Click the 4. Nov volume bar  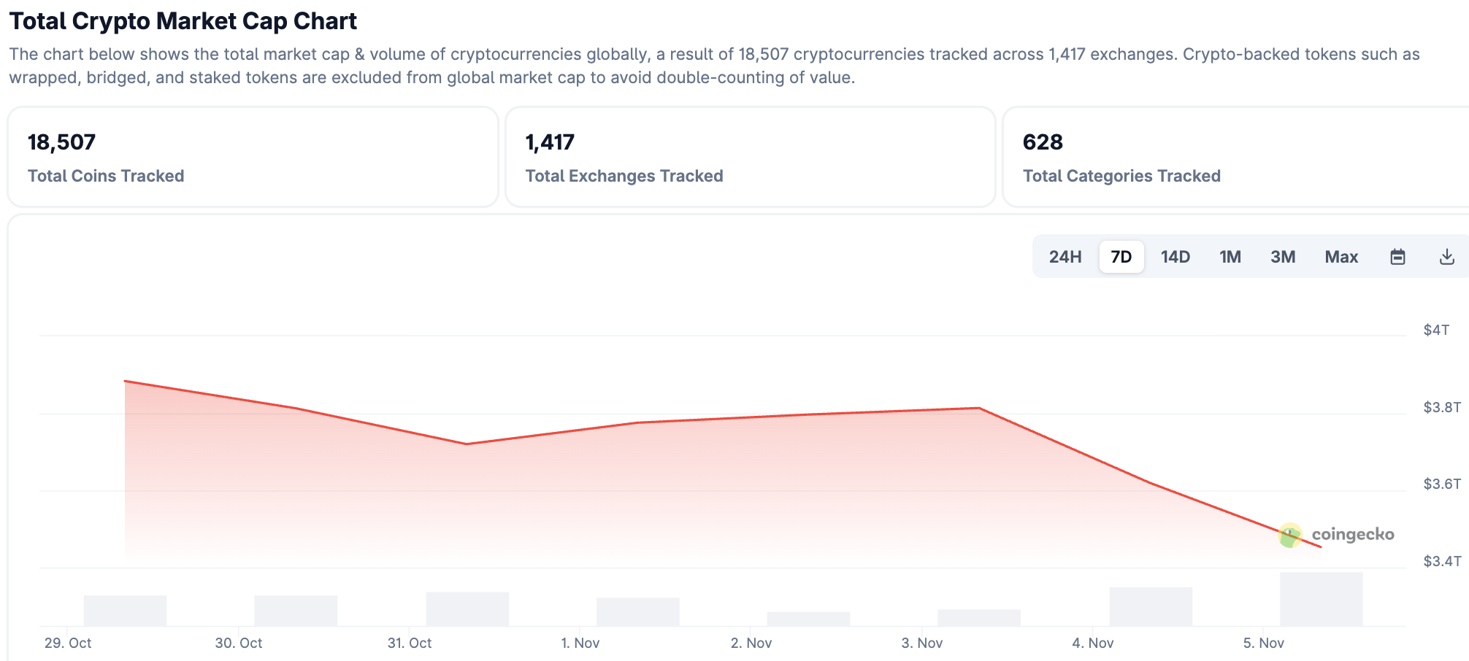1151,606
